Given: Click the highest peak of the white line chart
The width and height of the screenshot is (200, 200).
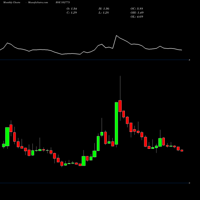Looking at the screenshot, I should coord(116,36).
